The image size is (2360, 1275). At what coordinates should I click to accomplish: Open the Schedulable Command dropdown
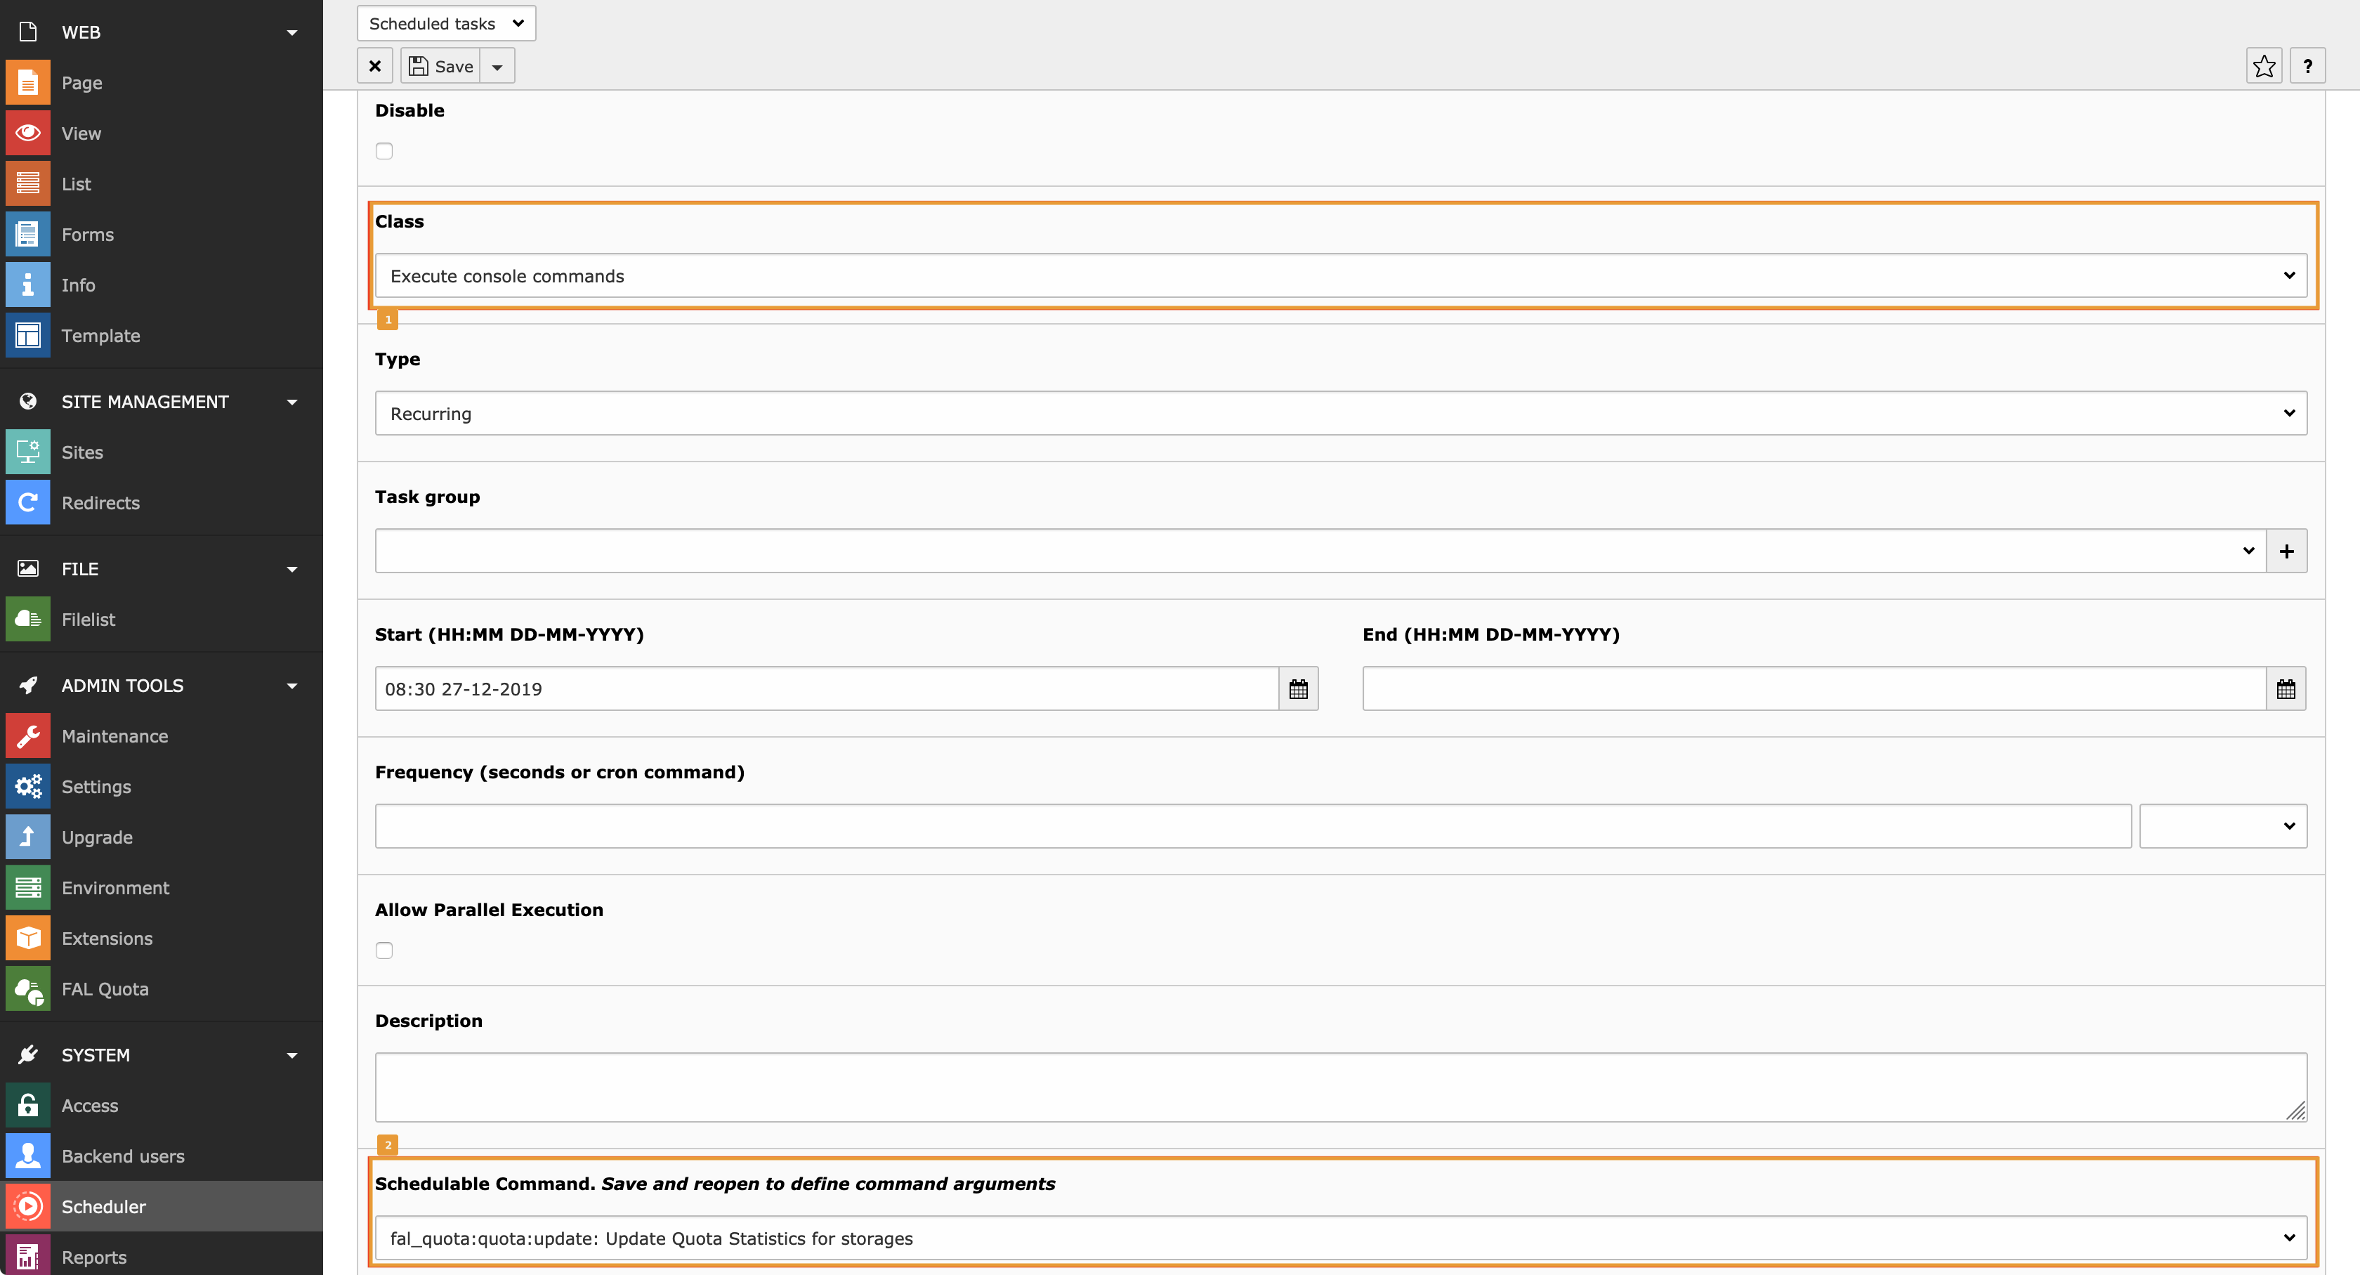point(1342,1238)
